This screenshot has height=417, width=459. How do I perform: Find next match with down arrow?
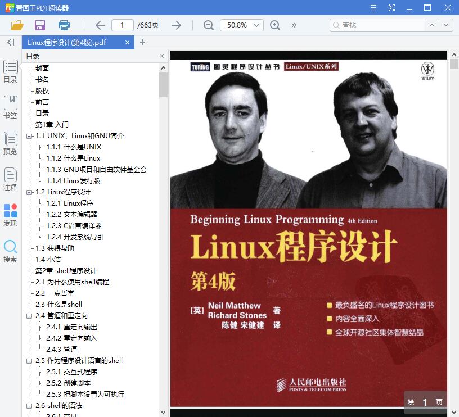(x=446, y=25)
